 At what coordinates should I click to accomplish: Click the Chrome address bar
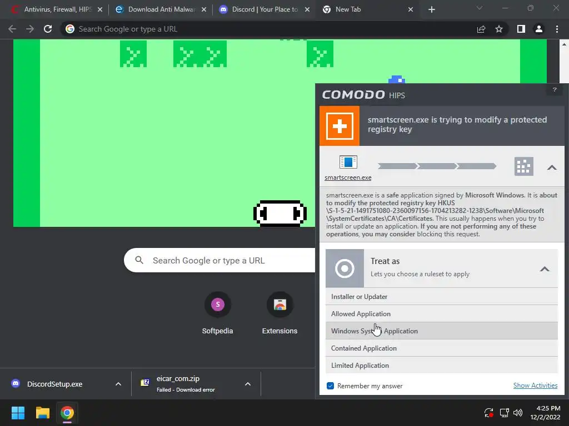click(x=268, y=29)
